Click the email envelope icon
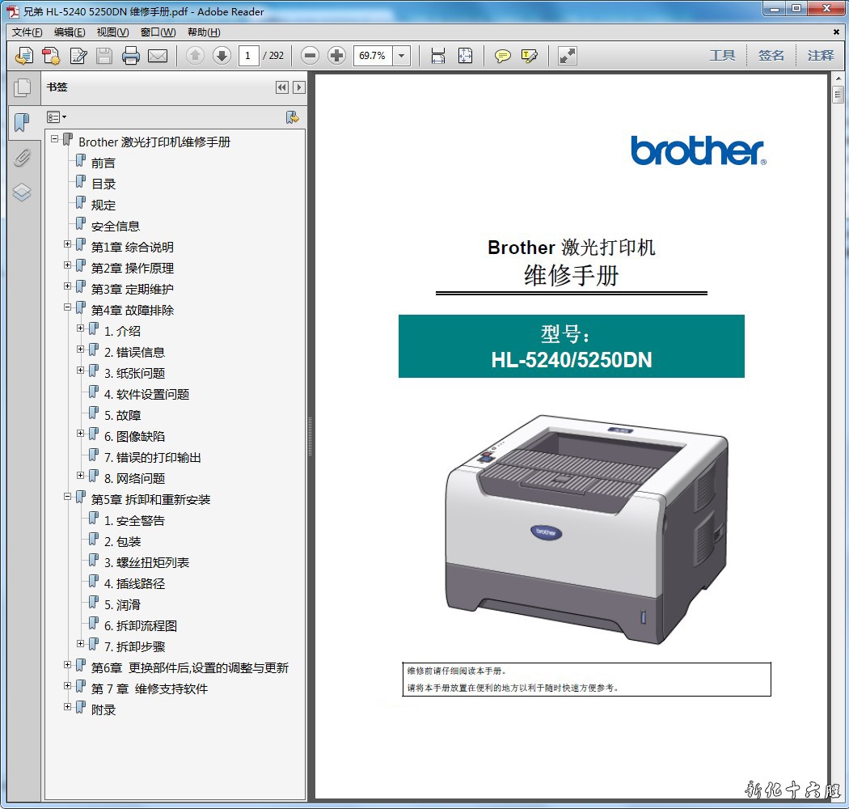The image size is (849, 809). [157, 56]
